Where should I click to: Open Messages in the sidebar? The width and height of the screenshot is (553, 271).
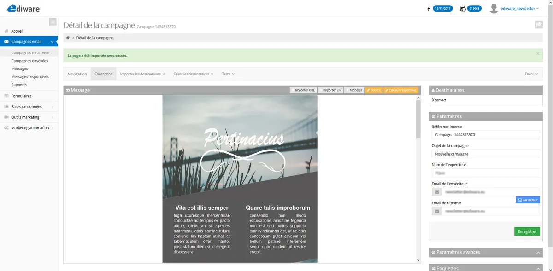[x=19, y=69]
